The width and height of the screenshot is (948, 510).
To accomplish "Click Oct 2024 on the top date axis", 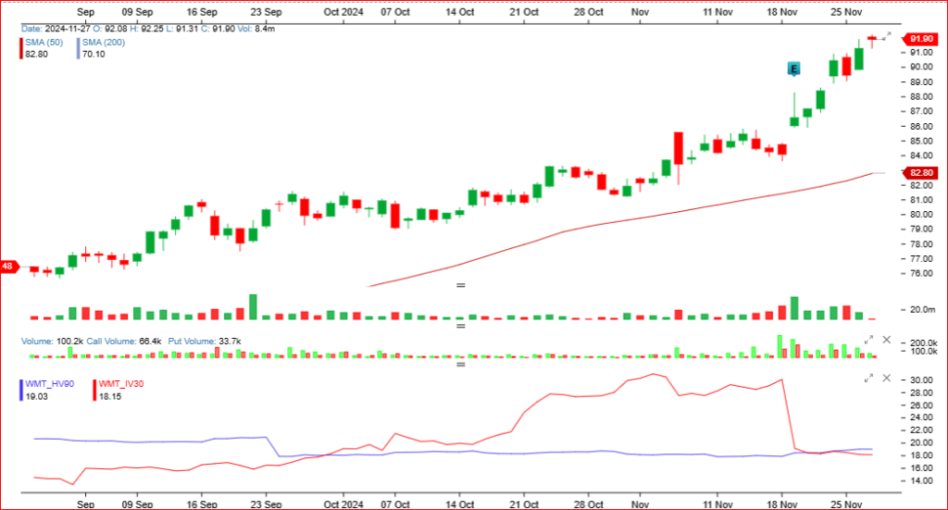I will (343, 12).
